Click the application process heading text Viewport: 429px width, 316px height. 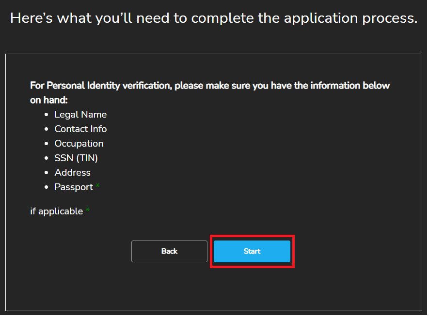coord(214,18)
